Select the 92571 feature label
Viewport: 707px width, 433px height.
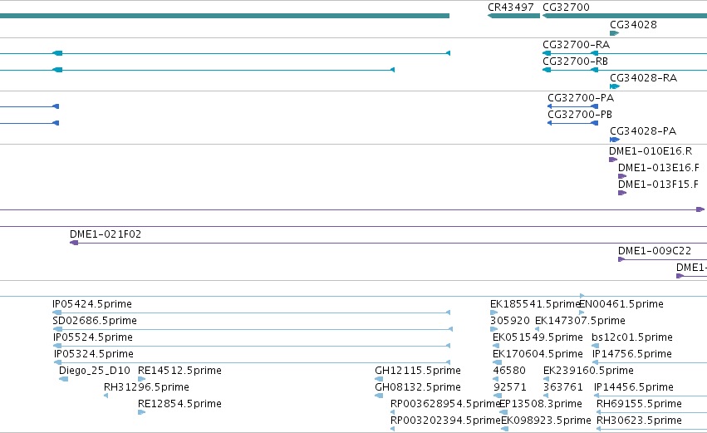point(510,388)
